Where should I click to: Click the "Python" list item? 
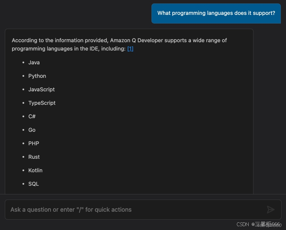point(37,76)
